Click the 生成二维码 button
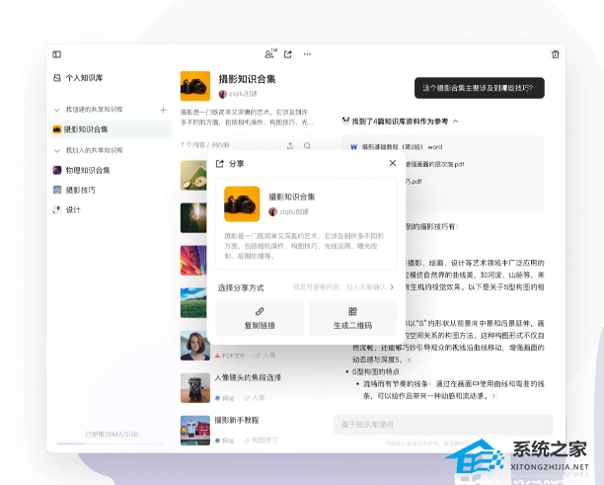604x485 pixels. point(352,318)
